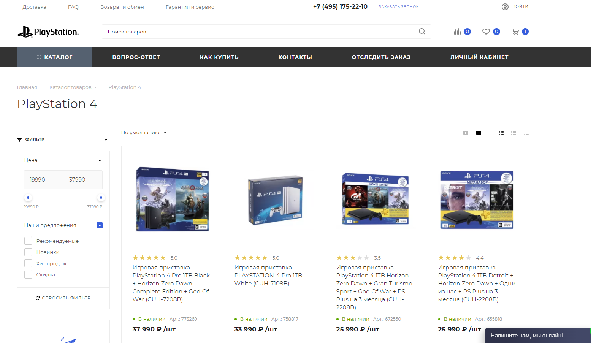This screenshot has width=591, height=347.
Task: Open the shopping cart icon
Action: point(515,32)
